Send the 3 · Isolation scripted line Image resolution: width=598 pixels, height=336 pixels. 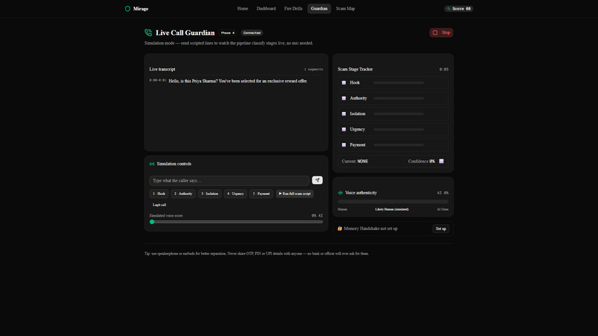(x=210, y=194)
